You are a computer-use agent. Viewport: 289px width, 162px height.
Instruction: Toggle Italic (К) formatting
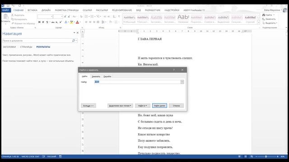click(43, 22)
